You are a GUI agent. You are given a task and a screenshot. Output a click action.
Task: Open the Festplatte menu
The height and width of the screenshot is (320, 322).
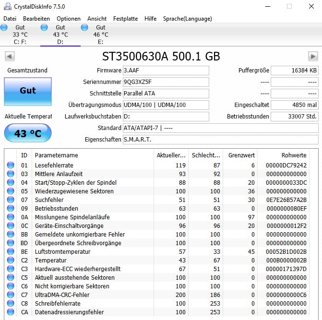pyautogui.click(x=125, y=19)
